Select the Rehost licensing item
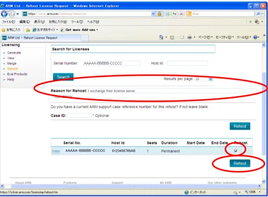 click(12, 68)
